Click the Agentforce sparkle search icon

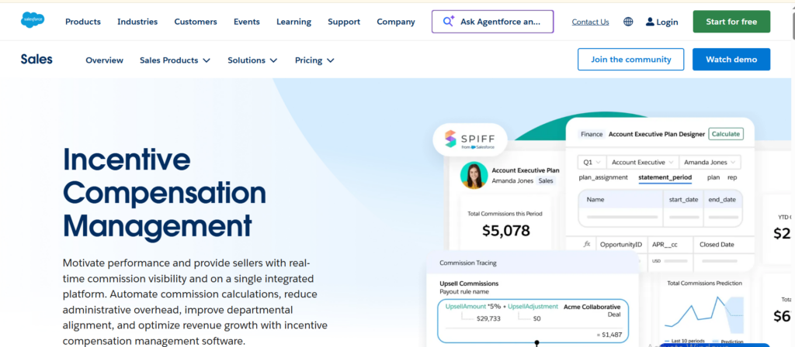point(448,21)
